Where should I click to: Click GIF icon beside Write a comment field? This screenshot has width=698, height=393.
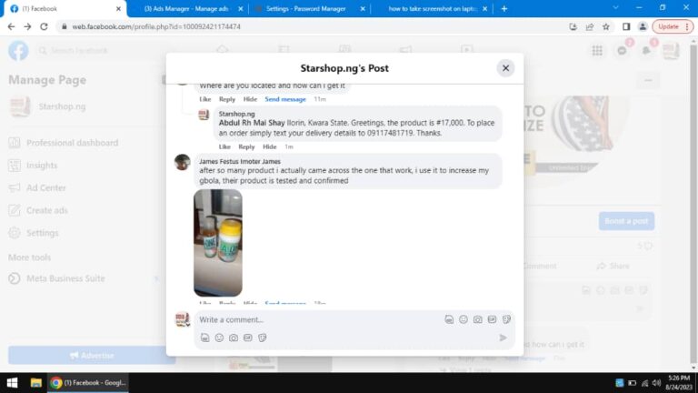click(492, 319)
